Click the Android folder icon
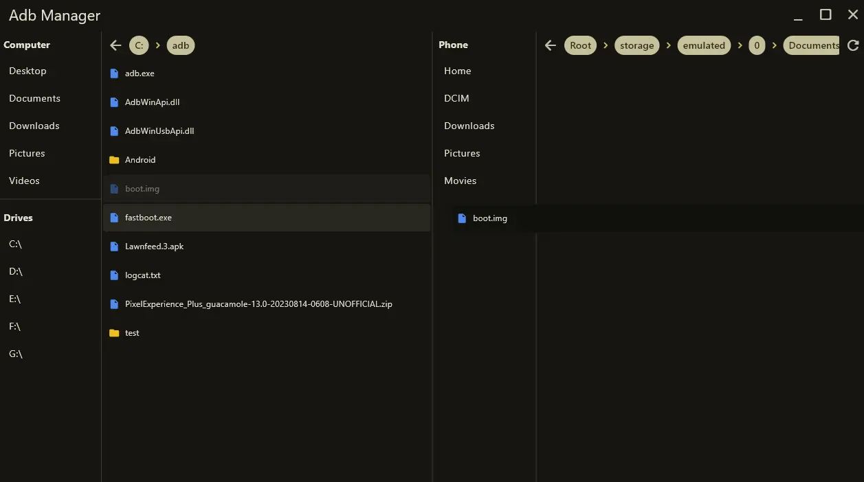The height and width of the screenshot is (482, 864). [x=114, y=160]
